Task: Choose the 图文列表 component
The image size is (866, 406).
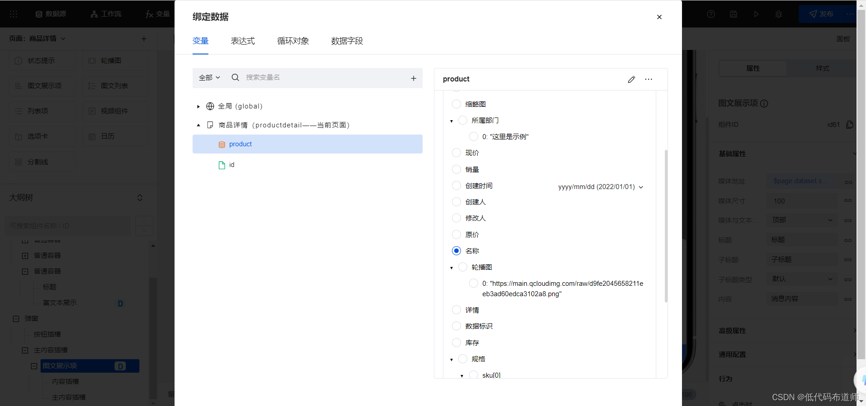Action: point(115,86)
